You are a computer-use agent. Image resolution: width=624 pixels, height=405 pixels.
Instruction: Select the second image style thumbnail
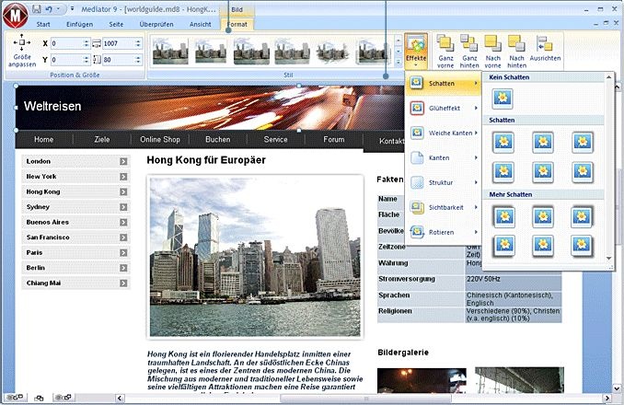pos(211,51)
